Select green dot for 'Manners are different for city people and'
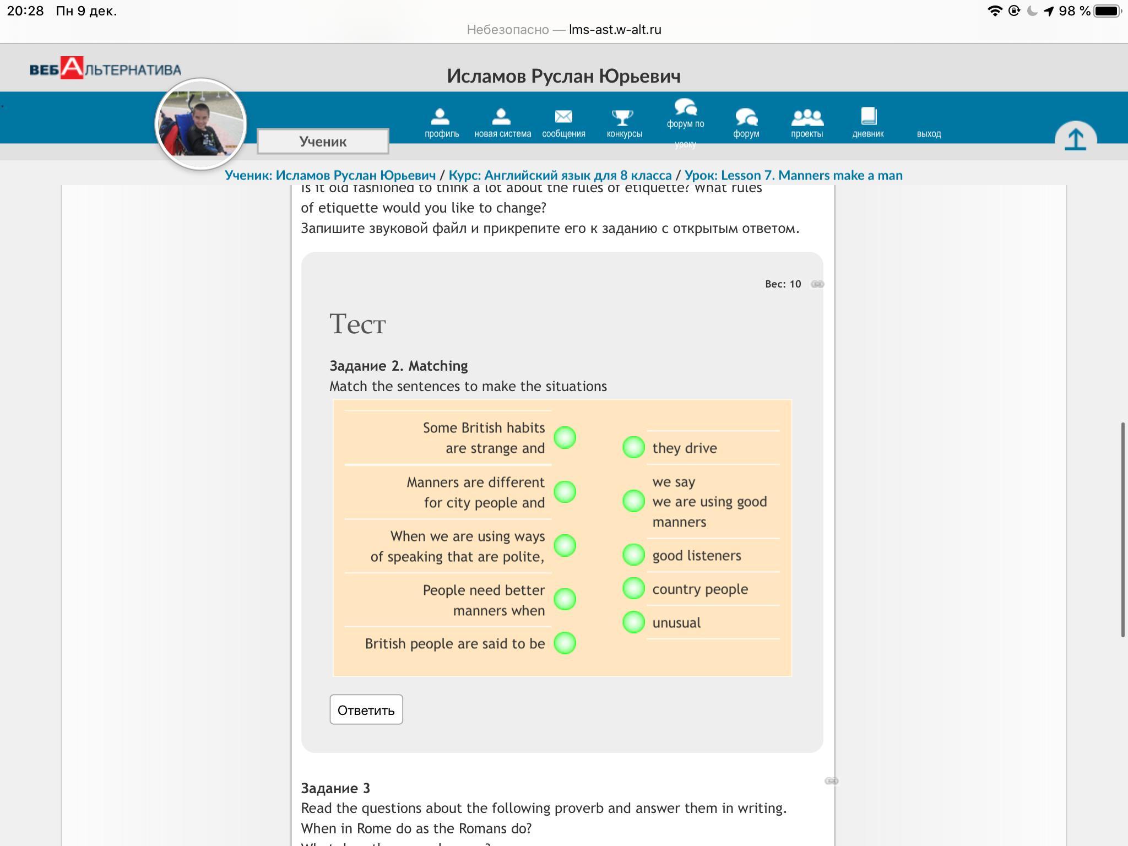This screenshot has width=1128, height=846. (x=565, y=492)
